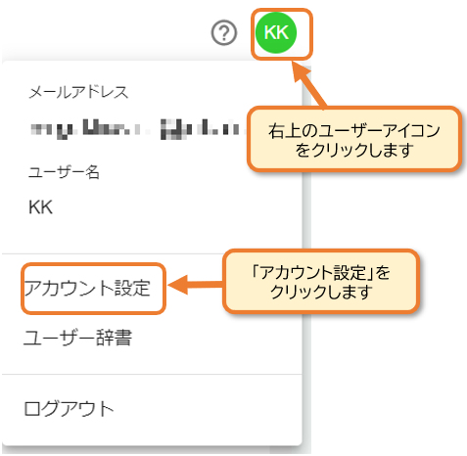Select the KK username text below ユーザー名
The width and height of the screenshot is (467, 456).
pos(40,207)
